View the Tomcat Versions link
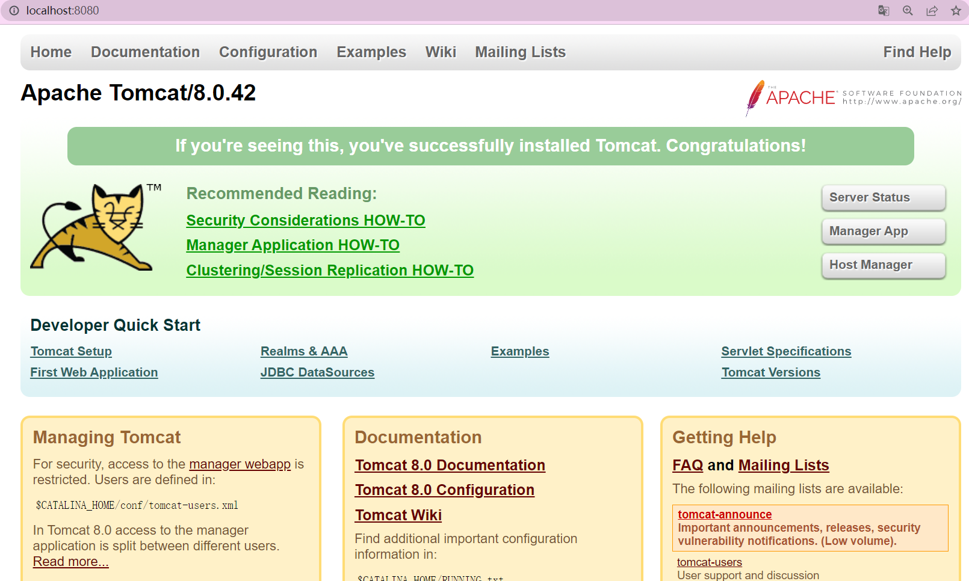The height and width of the screenshot is (581, 969). pyautogui.click(x=771, y=372)
